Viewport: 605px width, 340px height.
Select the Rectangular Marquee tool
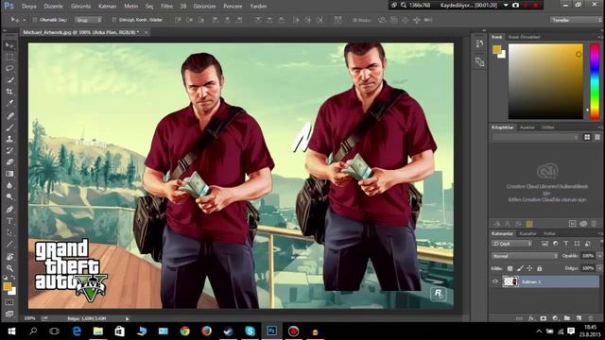tap(9, 58)
